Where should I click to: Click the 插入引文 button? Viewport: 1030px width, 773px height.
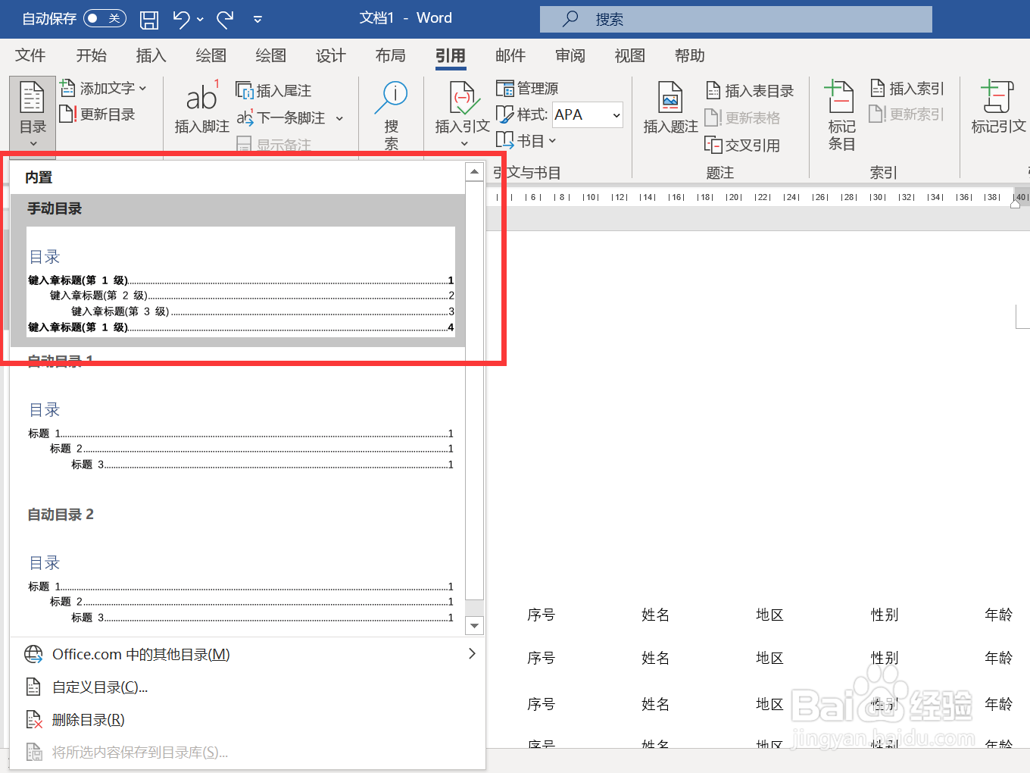point(462,114)
